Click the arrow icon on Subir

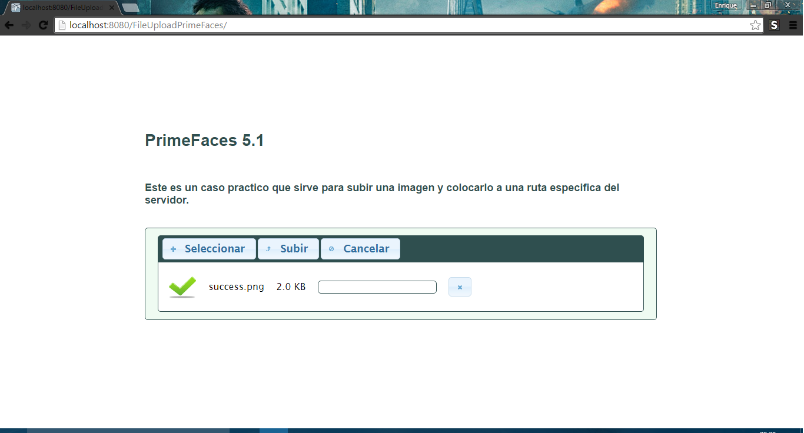[268, 249]
